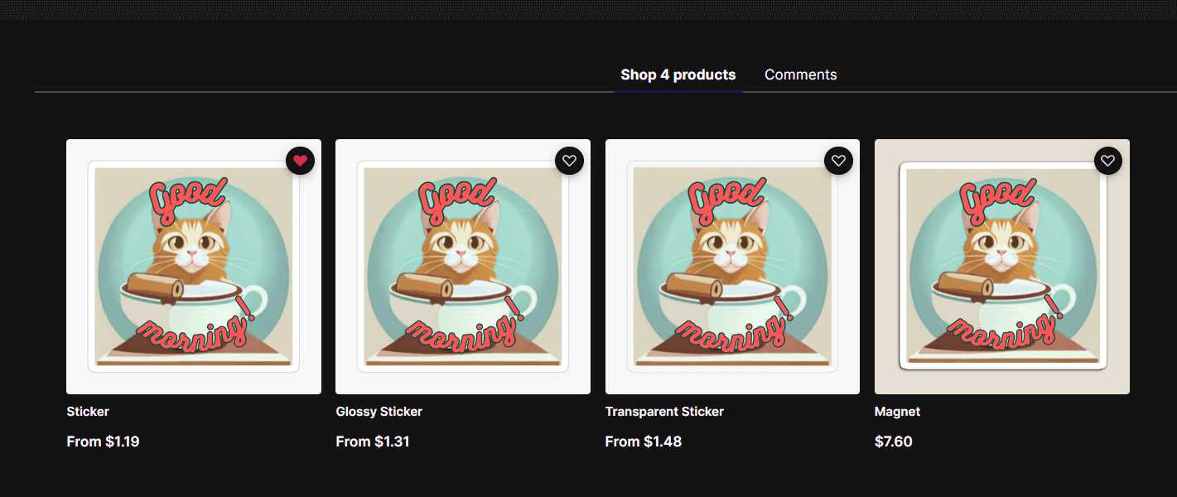The image size is (1177, 497).
Task: Click the Sticker product title
Action: pos(88,412)
